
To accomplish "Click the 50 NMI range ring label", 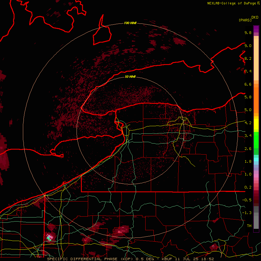I will 130,77.
